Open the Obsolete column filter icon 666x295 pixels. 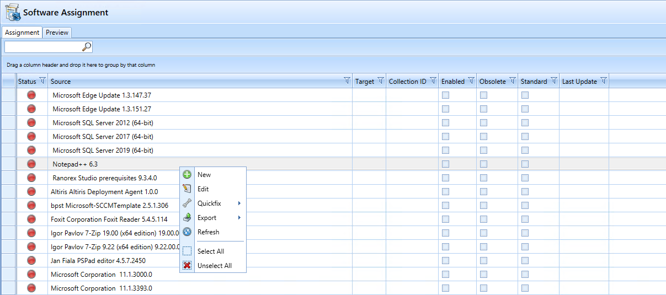coord(513,81)
